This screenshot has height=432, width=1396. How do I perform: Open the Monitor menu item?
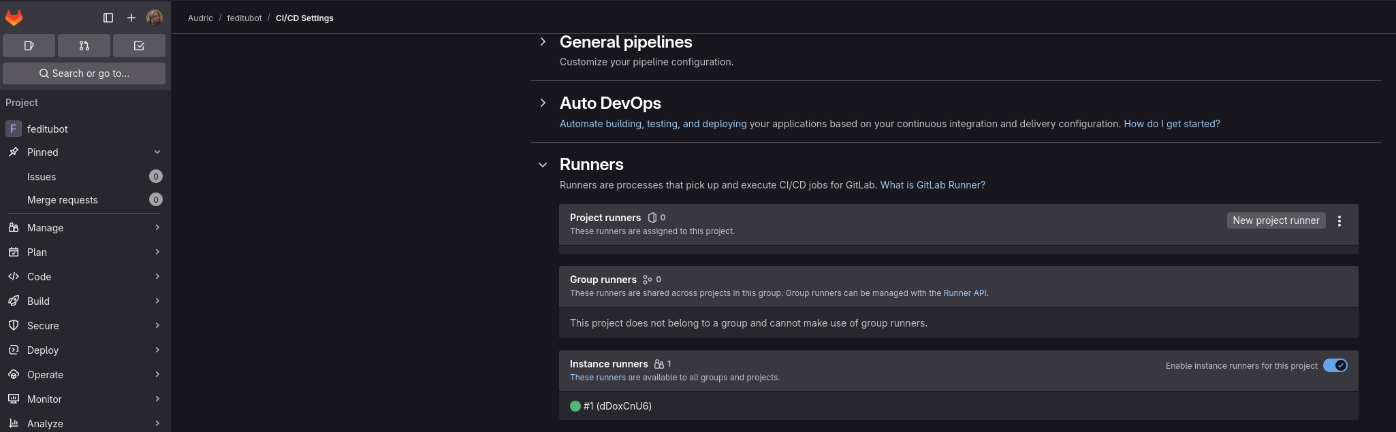[84, 399]
